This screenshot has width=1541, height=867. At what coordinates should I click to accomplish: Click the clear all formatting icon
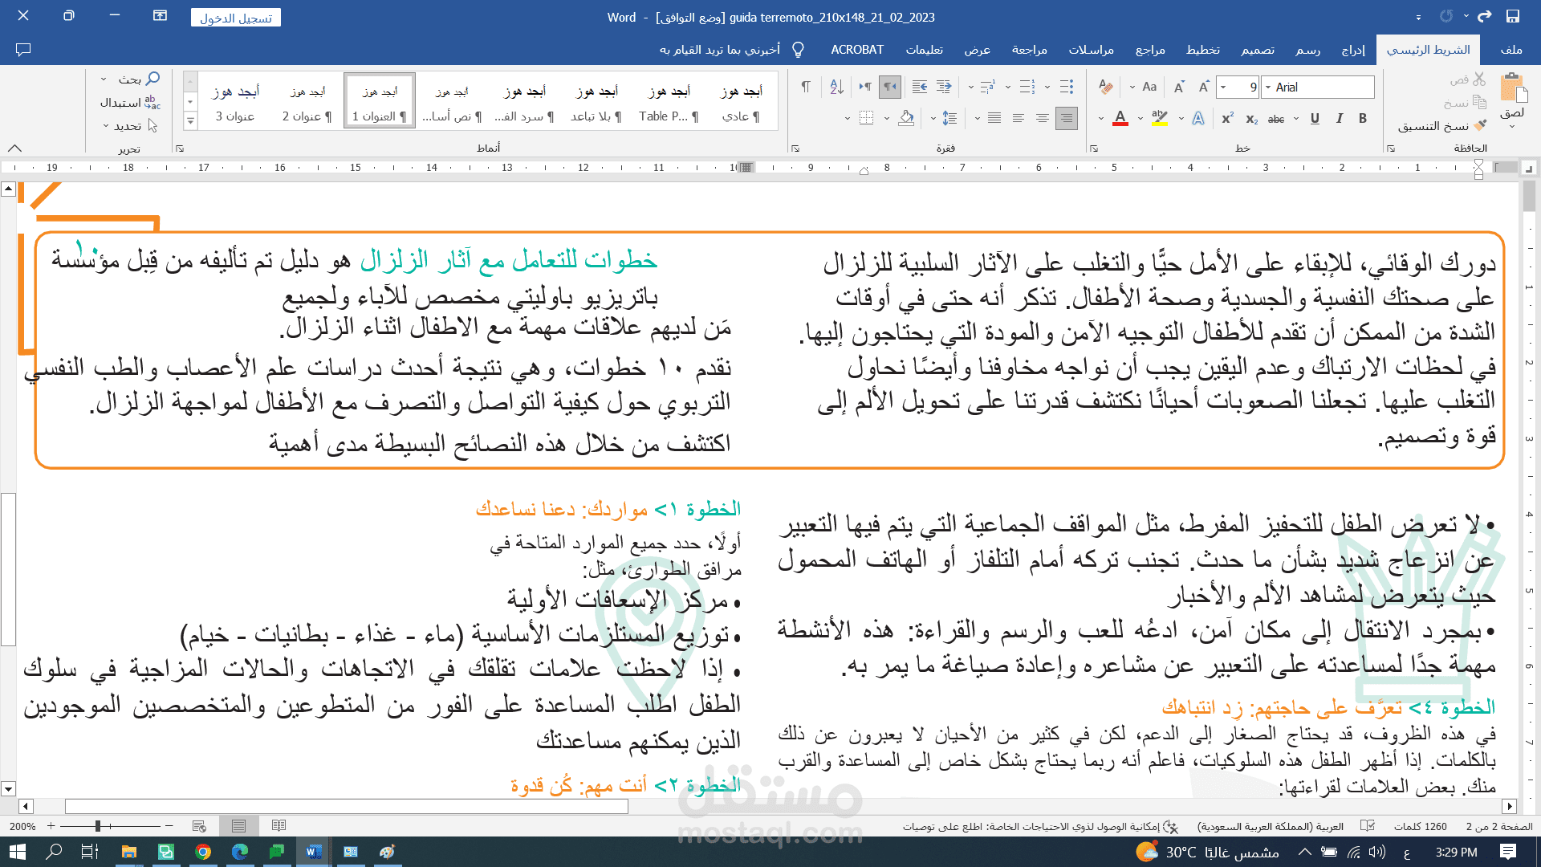click(1106, 87)
